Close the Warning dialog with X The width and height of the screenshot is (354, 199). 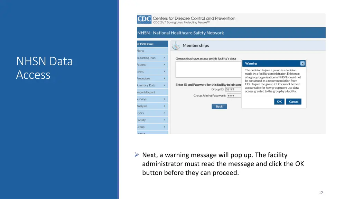302,64
